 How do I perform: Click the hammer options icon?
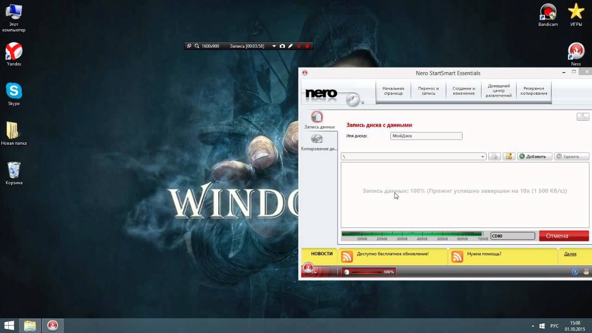583,117
